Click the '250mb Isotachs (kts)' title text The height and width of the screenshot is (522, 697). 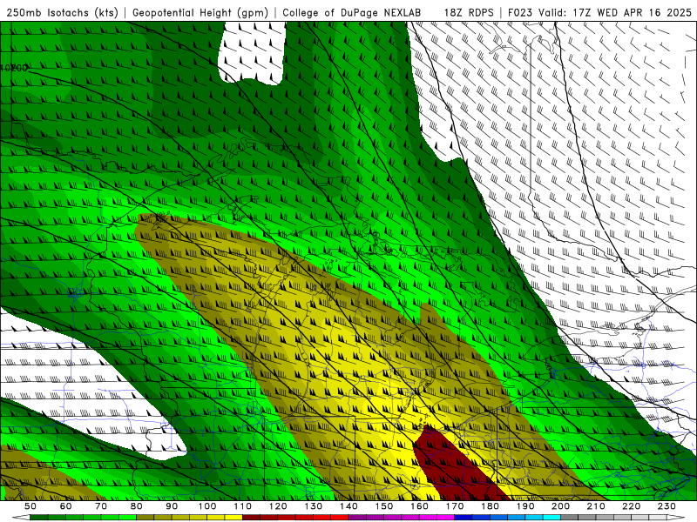62,13
